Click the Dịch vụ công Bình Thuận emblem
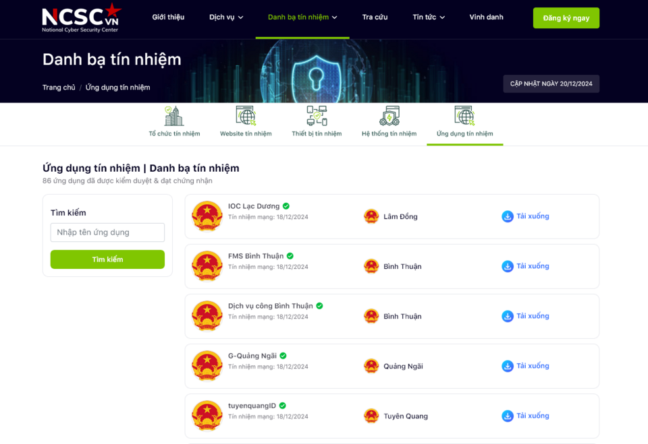Screen dimensions: 648x444 tap(207, 316)
